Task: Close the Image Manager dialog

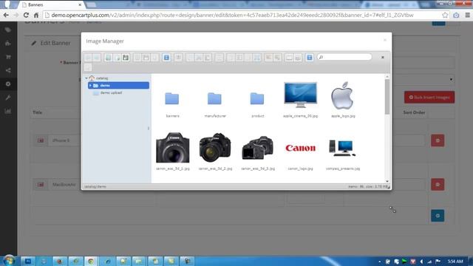Action: (385, 40)
